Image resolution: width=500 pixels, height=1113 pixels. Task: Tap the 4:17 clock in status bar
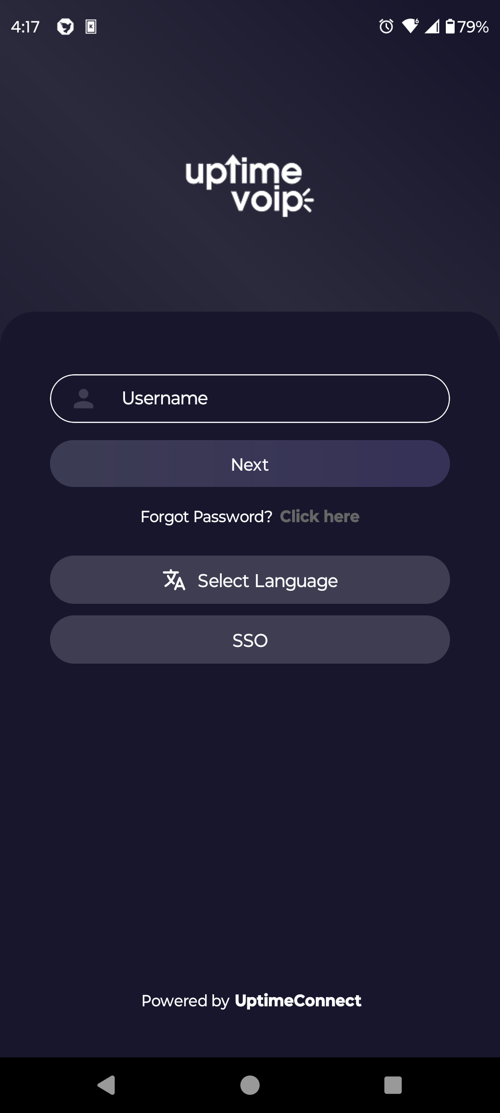25,27
